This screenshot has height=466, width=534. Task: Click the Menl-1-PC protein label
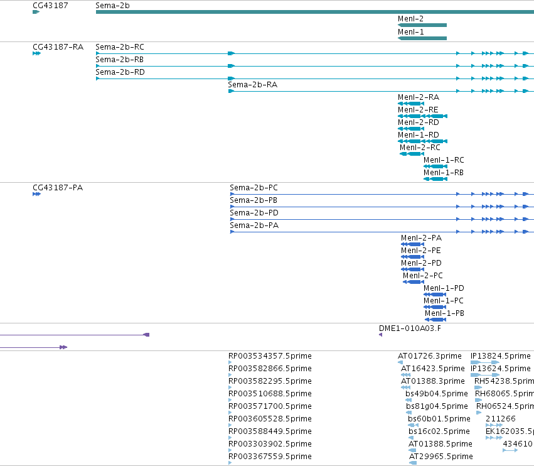tap(444, 301)
